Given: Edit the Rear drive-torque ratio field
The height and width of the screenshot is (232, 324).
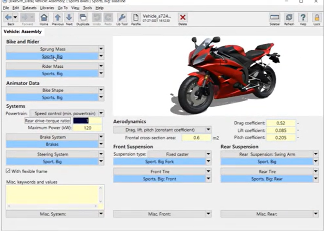Looking at the screenshot, I should [87, 121].
